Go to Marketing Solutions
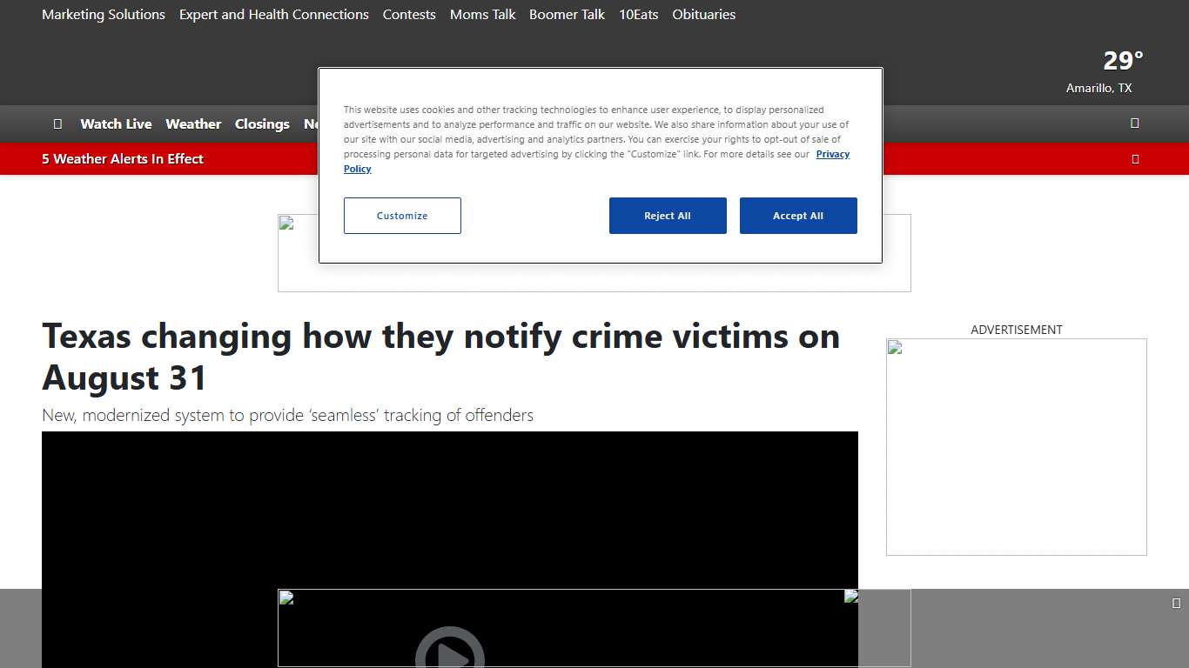1189x668 pixels. point(104,15)
